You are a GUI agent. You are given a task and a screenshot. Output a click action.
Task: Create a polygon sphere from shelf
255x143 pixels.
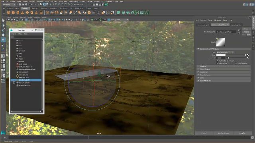point(9,12)
